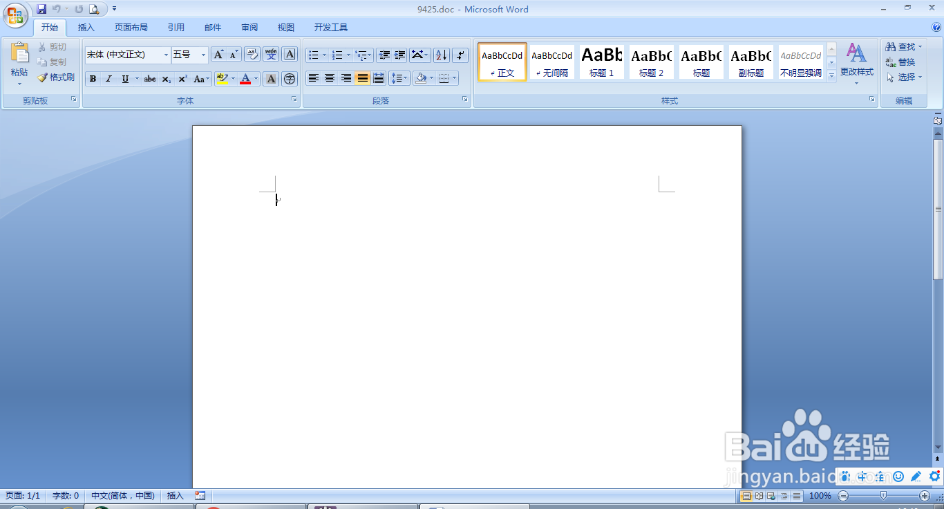Open the change case Aa dropdown
The image size is (944, 509).
point(201,79)
